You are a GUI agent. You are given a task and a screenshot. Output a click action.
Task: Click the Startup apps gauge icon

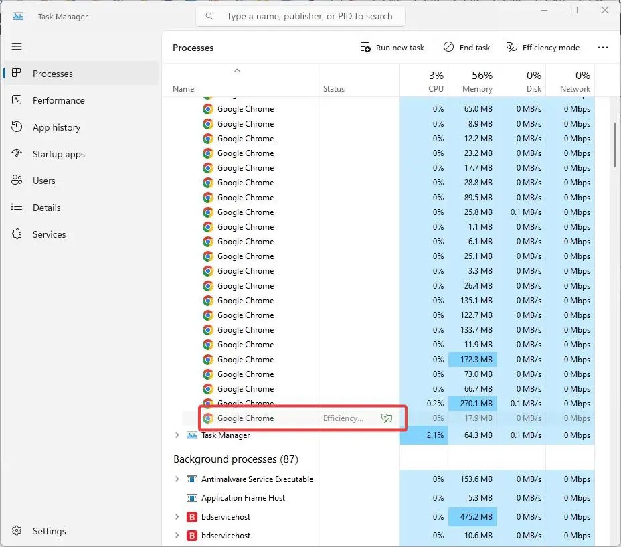(17, 153)
